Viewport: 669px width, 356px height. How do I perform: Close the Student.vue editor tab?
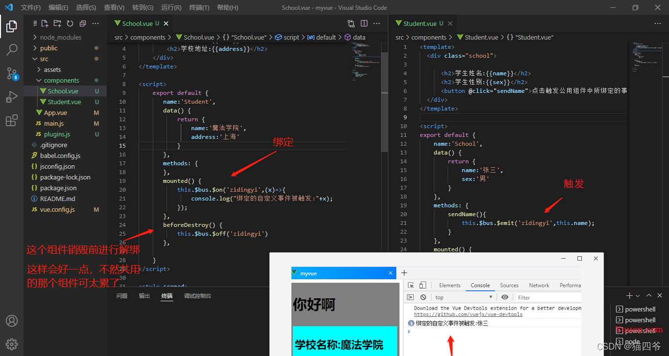(450, 23)
